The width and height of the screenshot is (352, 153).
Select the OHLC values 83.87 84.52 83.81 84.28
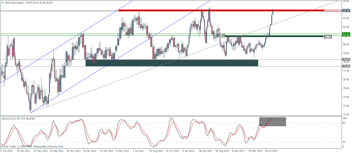tap(39, 3)
